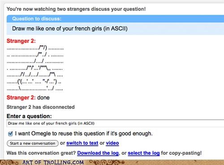Open the video chat link
Viewport: 224px width, 165px height.
pos(112,143)
